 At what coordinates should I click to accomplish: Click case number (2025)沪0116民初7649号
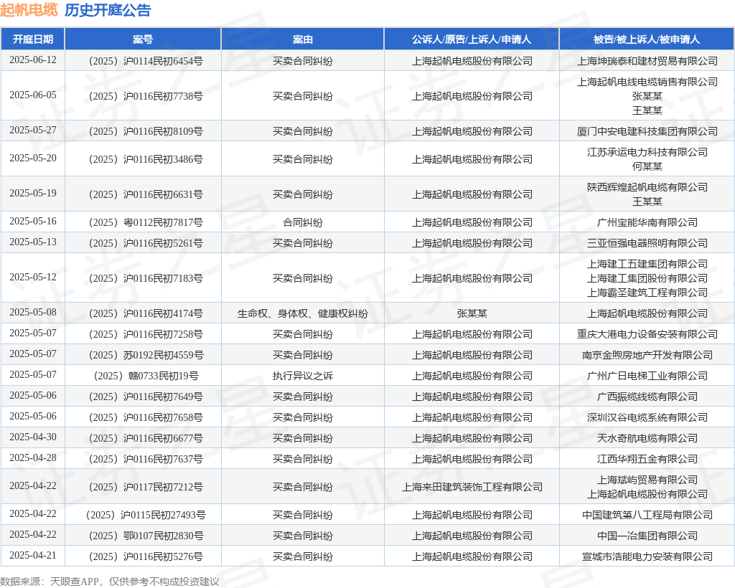coord(145,397)
